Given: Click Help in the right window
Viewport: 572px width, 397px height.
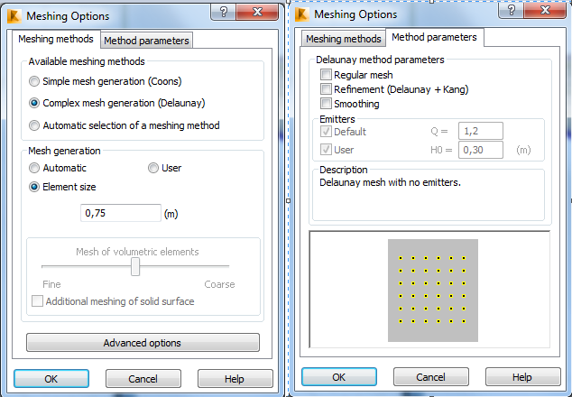Looking at the screenshot, I should tap(522, 377).
